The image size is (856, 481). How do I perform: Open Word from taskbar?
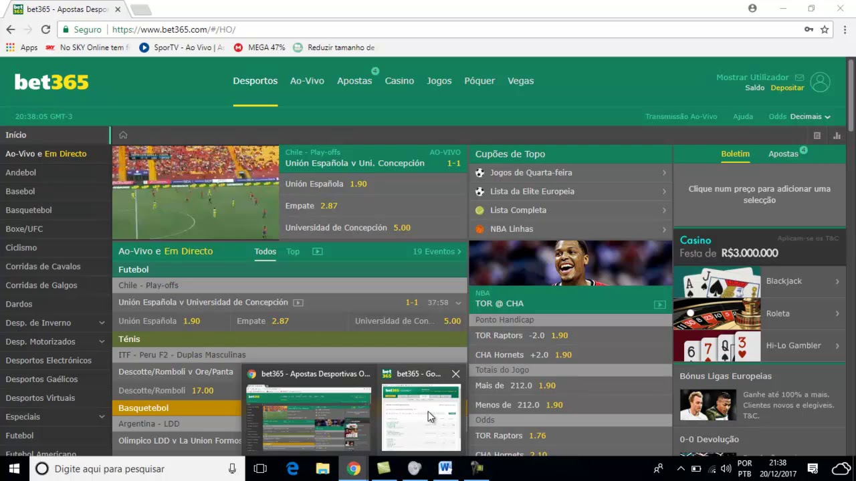(445, 468)
